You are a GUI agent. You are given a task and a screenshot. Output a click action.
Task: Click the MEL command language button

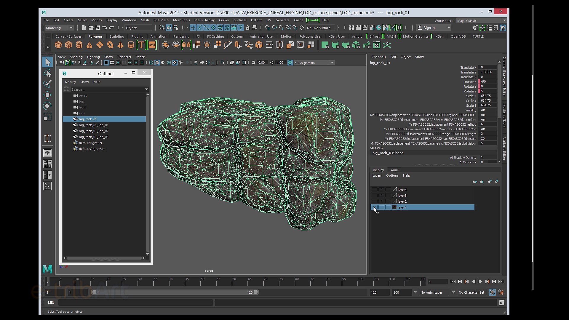(x=51, y=303)
